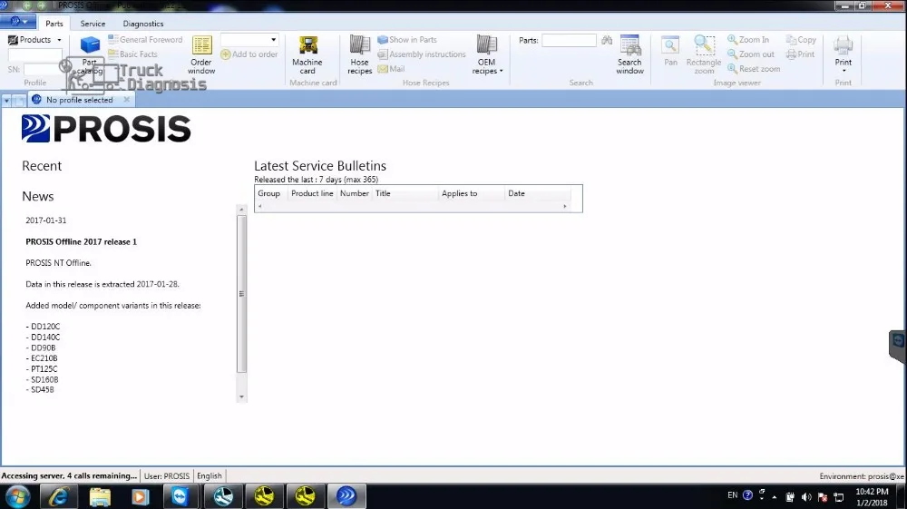Viewport: 907px width, 509px height.
Task: Switch to the Diagnostics ribbon tab
Action: coord(143,24)
